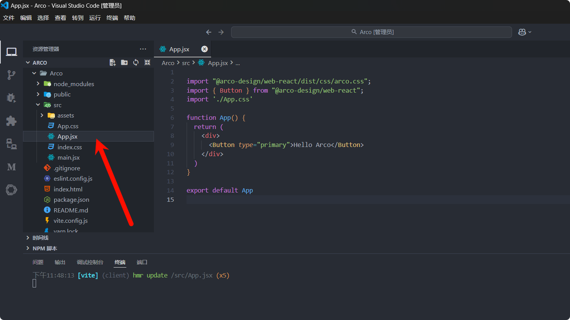Click the function App() line in editor
The height and width of the screenshot is (320, 570).
[216, 117]
